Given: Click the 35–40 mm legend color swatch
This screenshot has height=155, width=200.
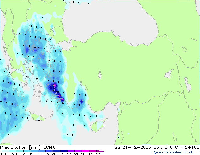Looking at the screenshot, I should point(78,151).
